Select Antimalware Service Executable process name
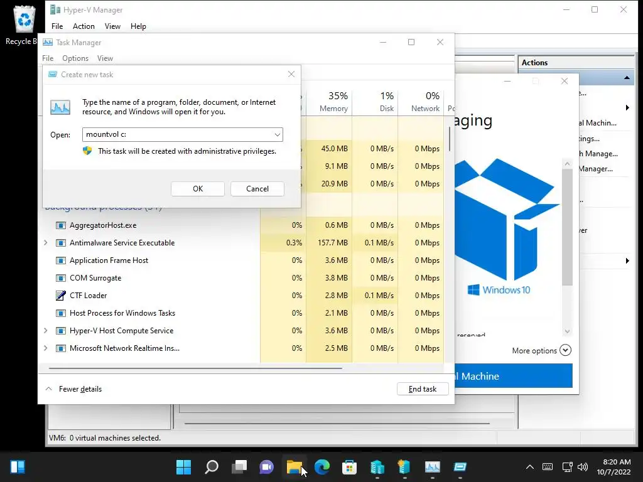Image resolution: width=643 pixels, height=482 pixels. click(x=122, y=243)
